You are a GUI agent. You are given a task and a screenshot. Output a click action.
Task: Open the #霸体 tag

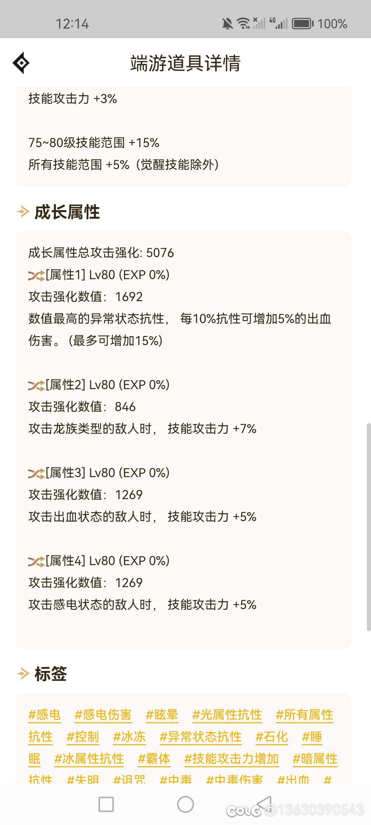click(154, 759)
